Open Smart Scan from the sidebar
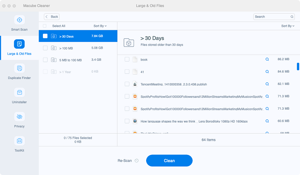Screen dimensions: 300x175 tap(19, 23)
